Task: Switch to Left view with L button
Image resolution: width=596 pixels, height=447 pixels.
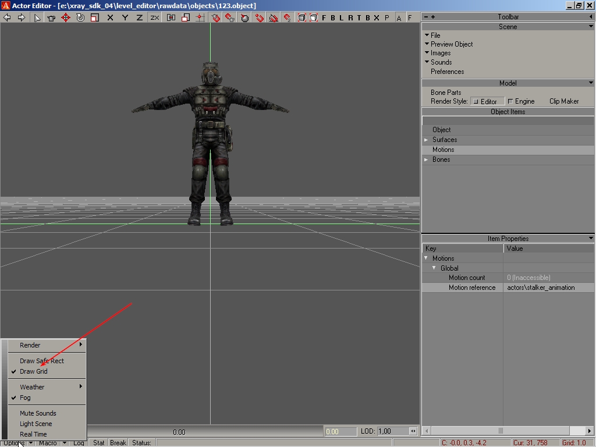Action: pos(341,17)
